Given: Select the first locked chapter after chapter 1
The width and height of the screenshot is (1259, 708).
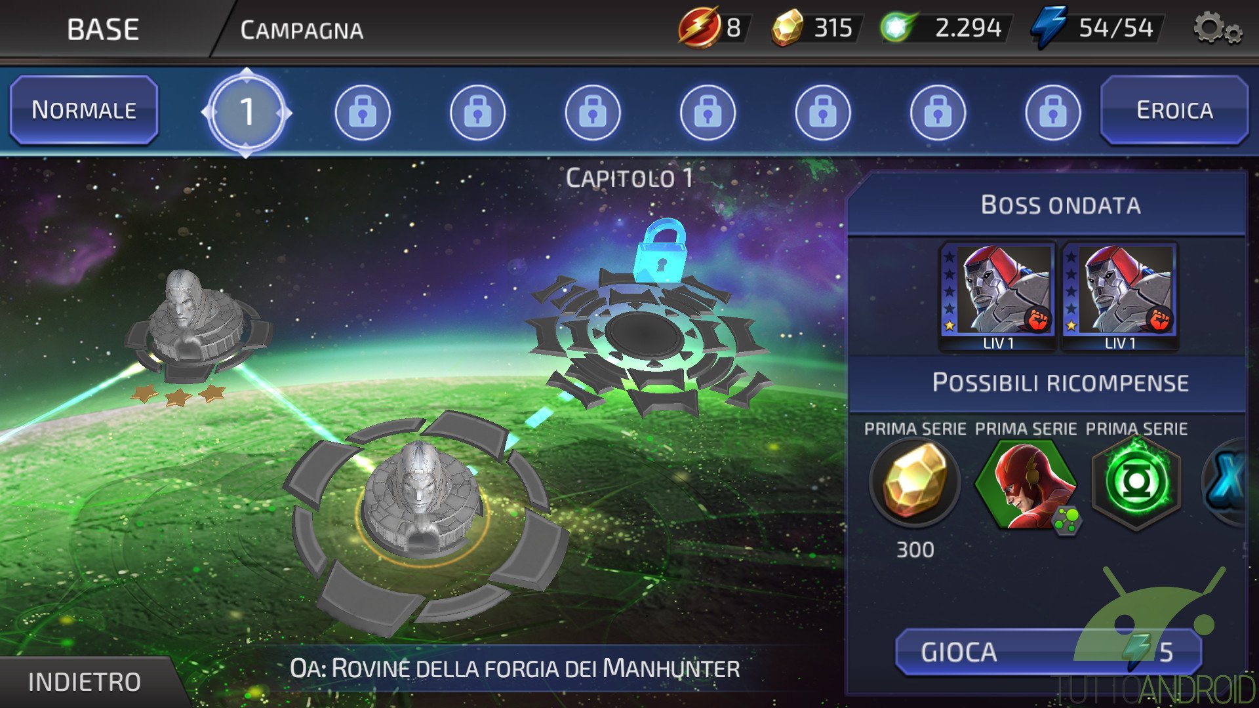Looking at the screenshot, I should pos(363,113).
